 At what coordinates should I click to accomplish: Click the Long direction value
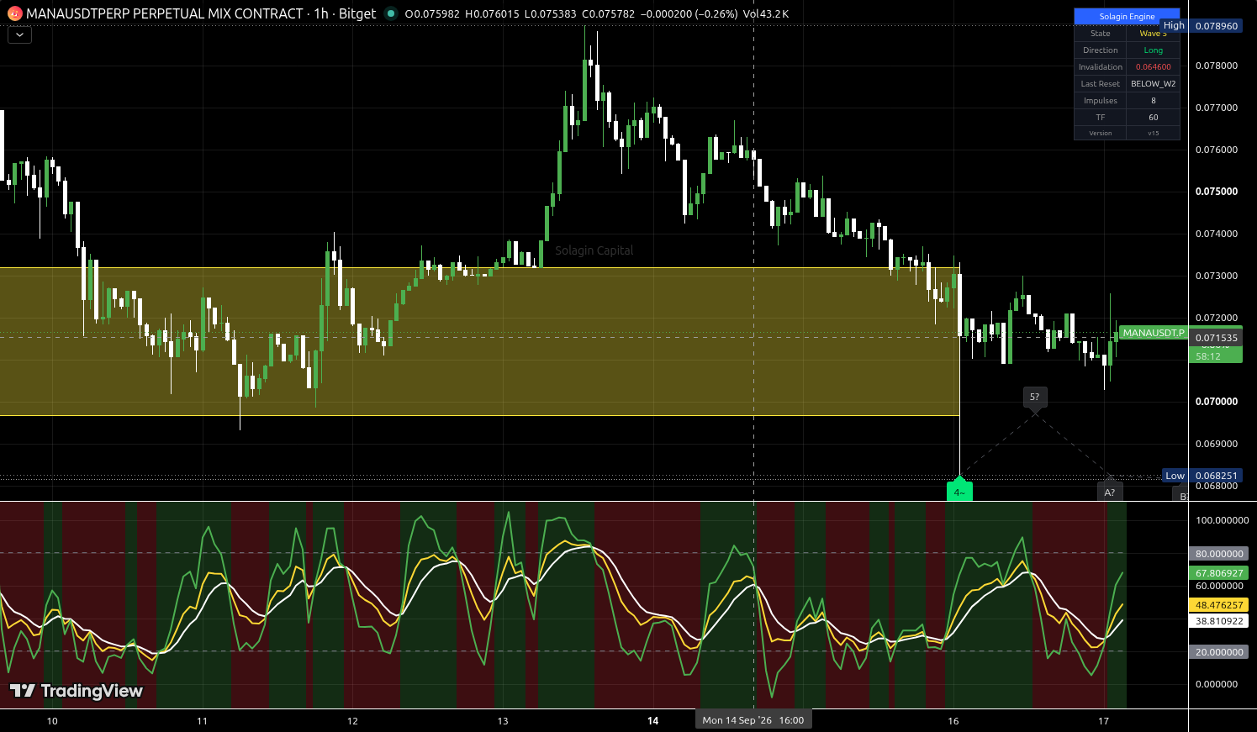tap(1153, 50)
